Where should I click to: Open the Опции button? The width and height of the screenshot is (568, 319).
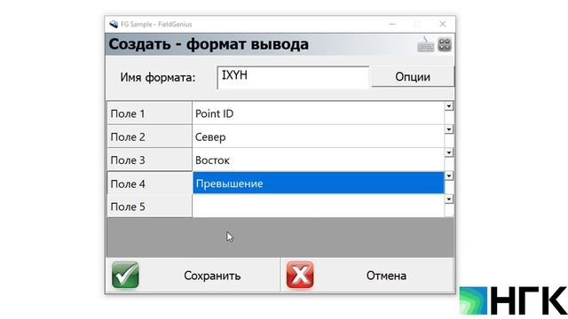pyautogui.click(x=413, y=77)
